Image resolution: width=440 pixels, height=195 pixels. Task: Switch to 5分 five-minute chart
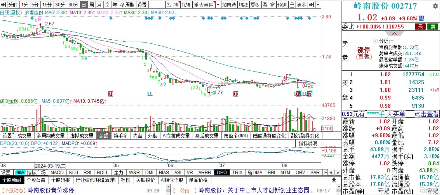coord(35,5)
